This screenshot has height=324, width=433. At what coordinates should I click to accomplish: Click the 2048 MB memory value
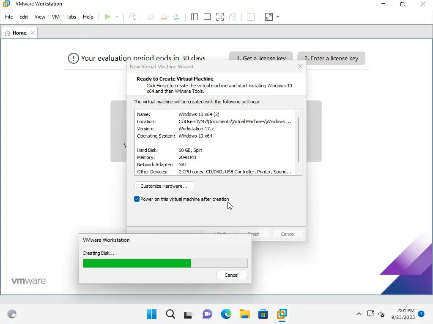[187, 157]
